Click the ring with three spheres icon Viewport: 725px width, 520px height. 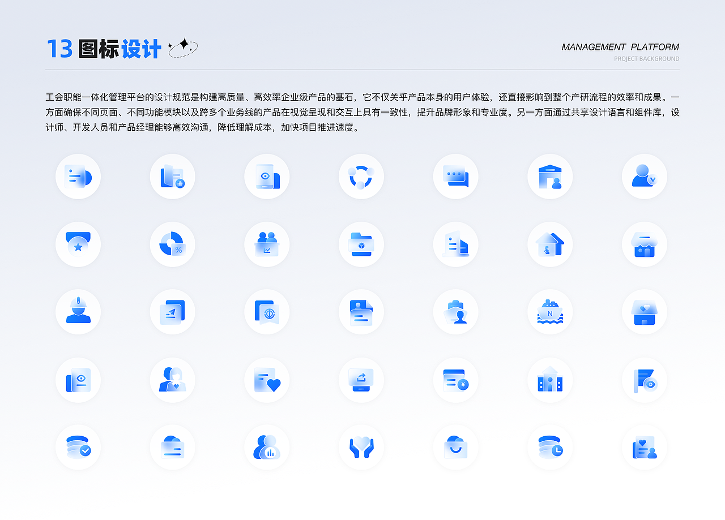point(361,177)
